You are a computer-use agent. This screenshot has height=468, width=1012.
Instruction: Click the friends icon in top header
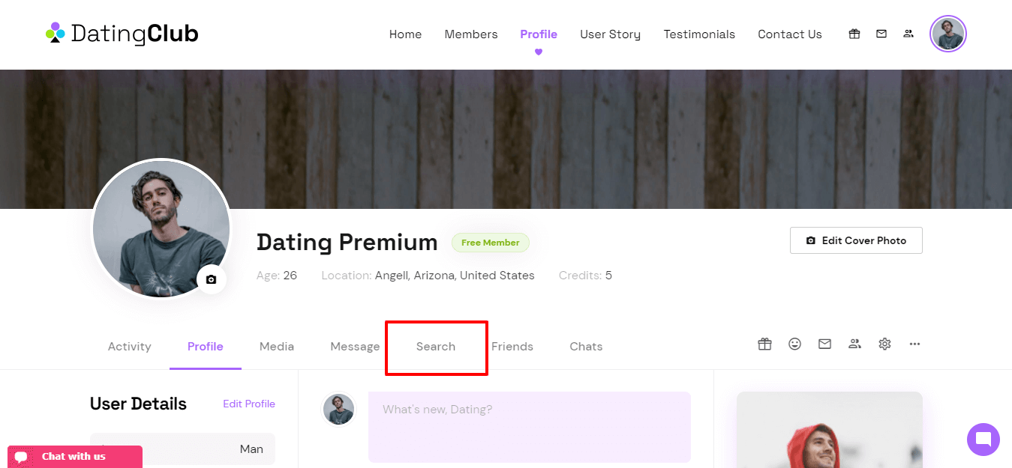[x=908, y=34]
